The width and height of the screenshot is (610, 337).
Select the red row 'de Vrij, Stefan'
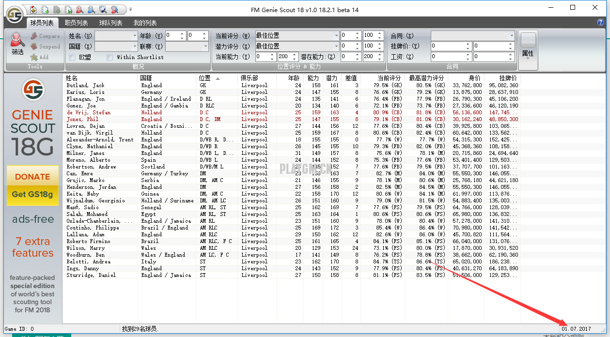click(x=292, y=112)
